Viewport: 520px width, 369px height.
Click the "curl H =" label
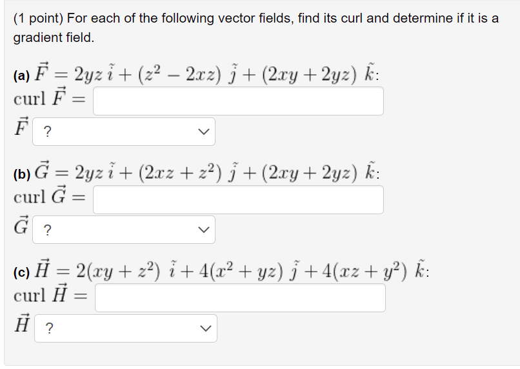pos(50,294)
